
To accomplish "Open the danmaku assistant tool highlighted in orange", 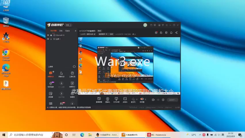I will click(51, 74).
